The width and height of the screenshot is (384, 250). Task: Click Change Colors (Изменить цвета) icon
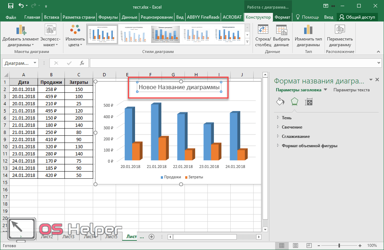[x=75, y=30]
